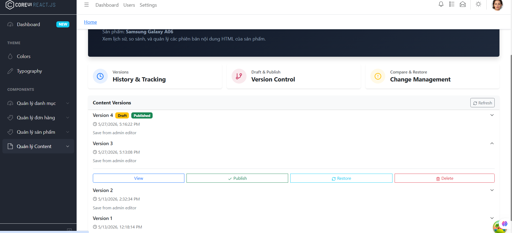This screenshot has height=233, width=512.
Task: Open Dashboard in the top navigation
Action: click(x=107, y=5)
